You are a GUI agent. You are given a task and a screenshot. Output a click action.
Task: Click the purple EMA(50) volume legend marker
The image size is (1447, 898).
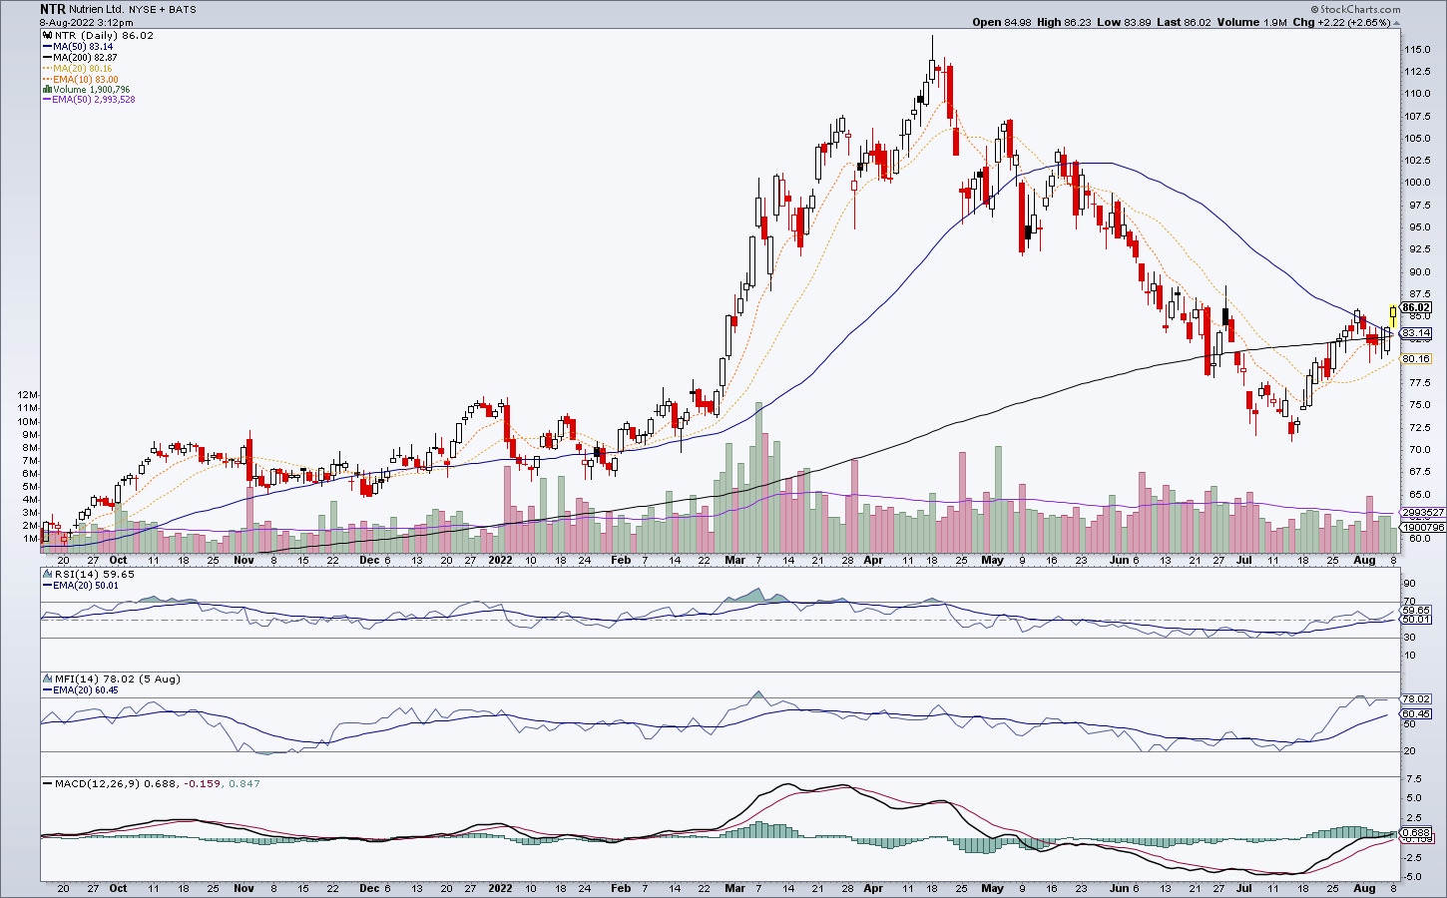[47, 100]
